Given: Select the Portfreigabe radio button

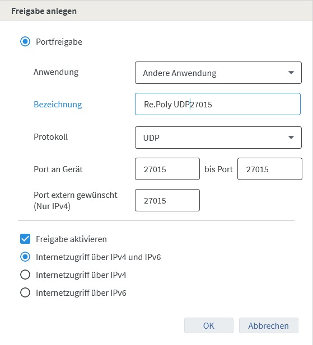Looking at the screenshot, I should [25, 41].
